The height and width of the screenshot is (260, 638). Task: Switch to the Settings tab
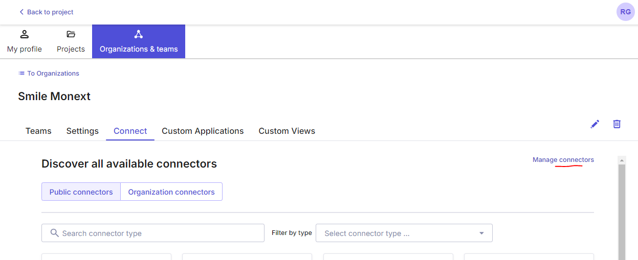(x=82, y=131)
